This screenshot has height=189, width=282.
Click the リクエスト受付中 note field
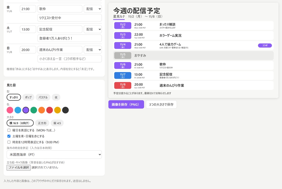(x=70, y=18)
